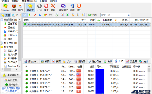Open 评论(687) tab
This screenshot has width=152, height=94.
pos(31,61)
